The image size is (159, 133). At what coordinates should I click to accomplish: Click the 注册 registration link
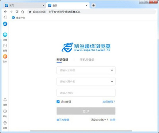click(113, 120)
